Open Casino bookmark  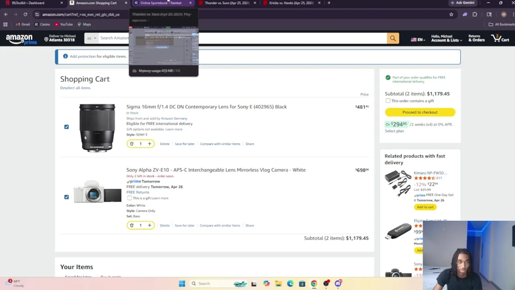point(42,25)
